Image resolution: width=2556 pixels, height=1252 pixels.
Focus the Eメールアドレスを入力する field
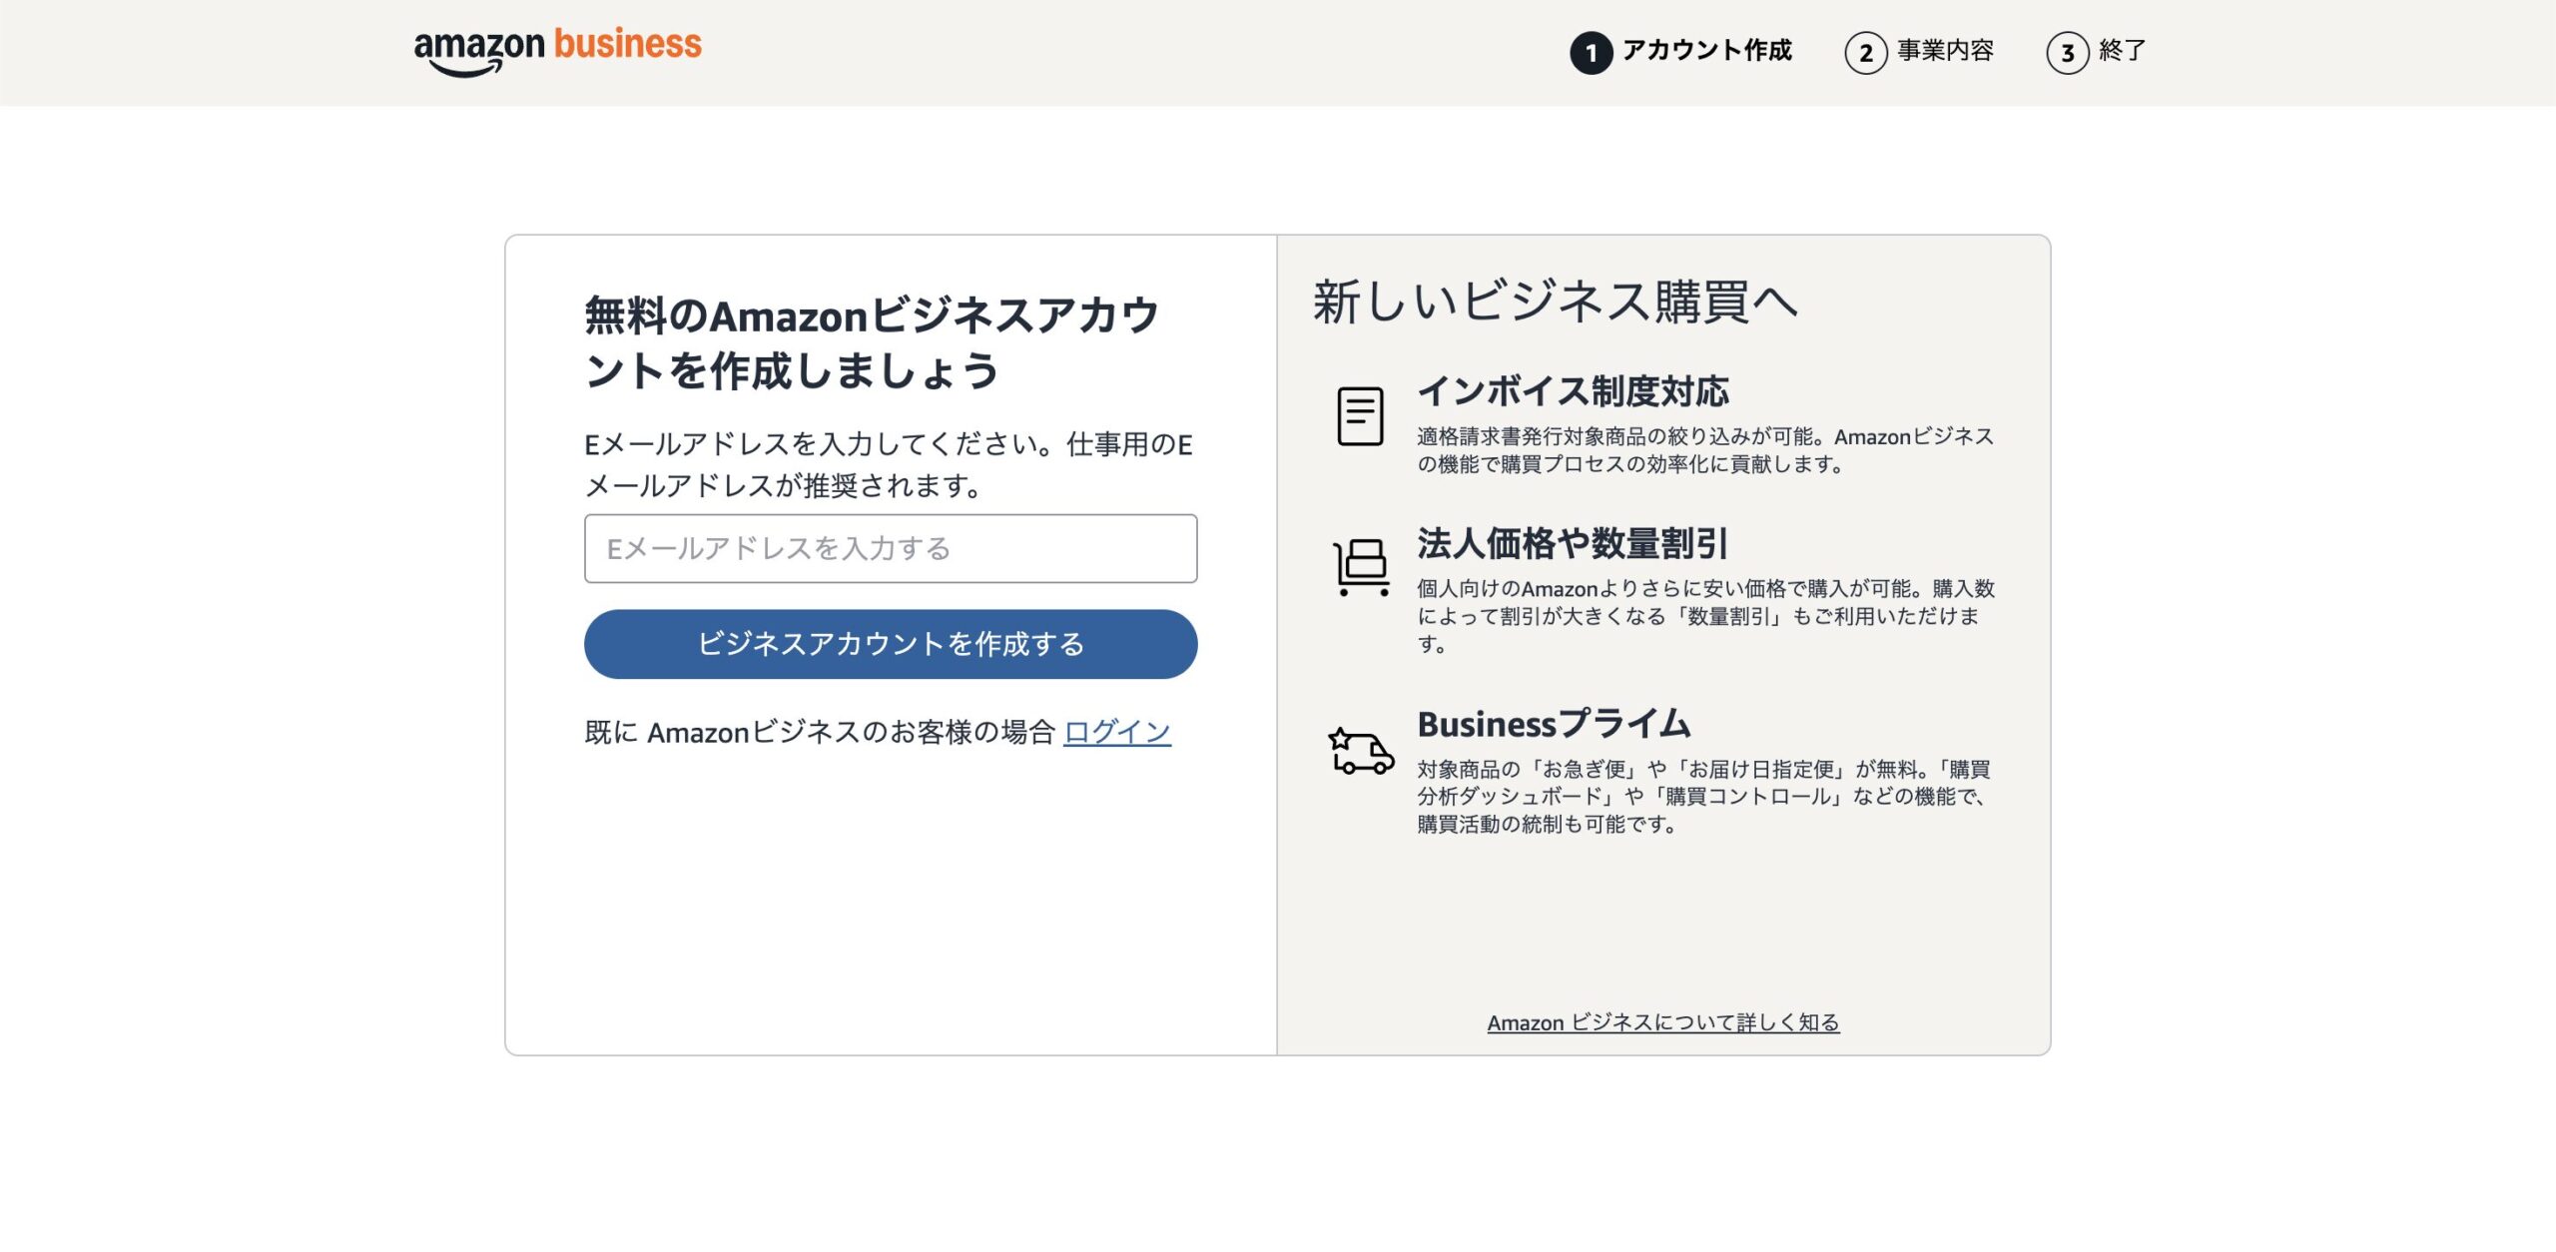(x=891, y=548)
